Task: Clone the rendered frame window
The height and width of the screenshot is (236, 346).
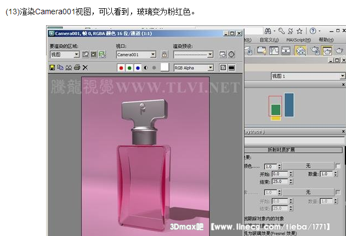Action: [69, 68]
